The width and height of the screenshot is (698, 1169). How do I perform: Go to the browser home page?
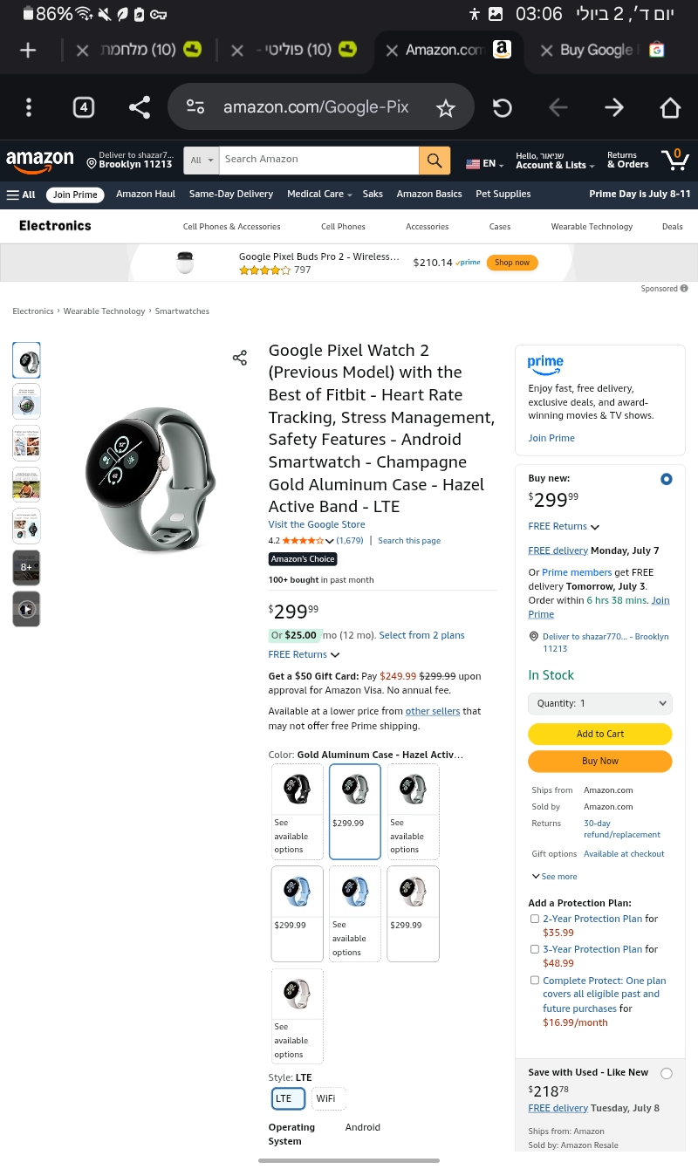(669, 107)
